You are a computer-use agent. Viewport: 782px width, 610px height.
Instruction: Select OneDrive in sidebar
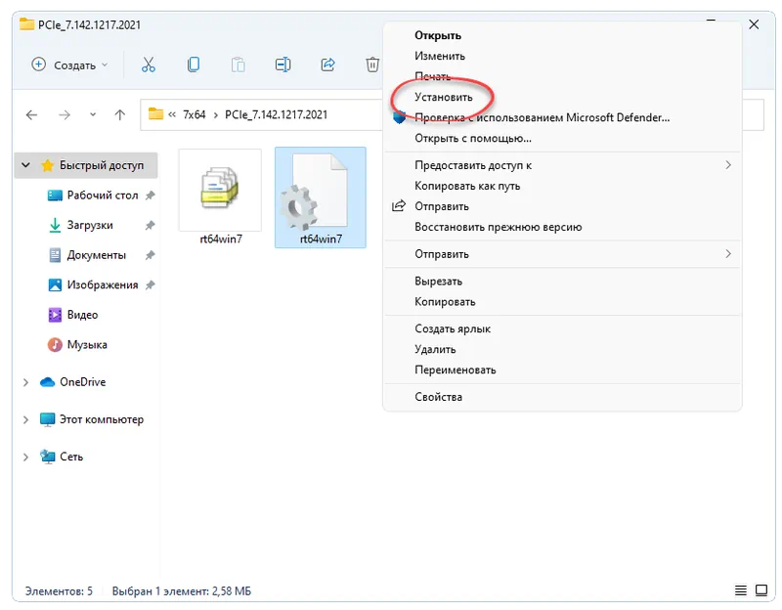(x=82, y=382)
